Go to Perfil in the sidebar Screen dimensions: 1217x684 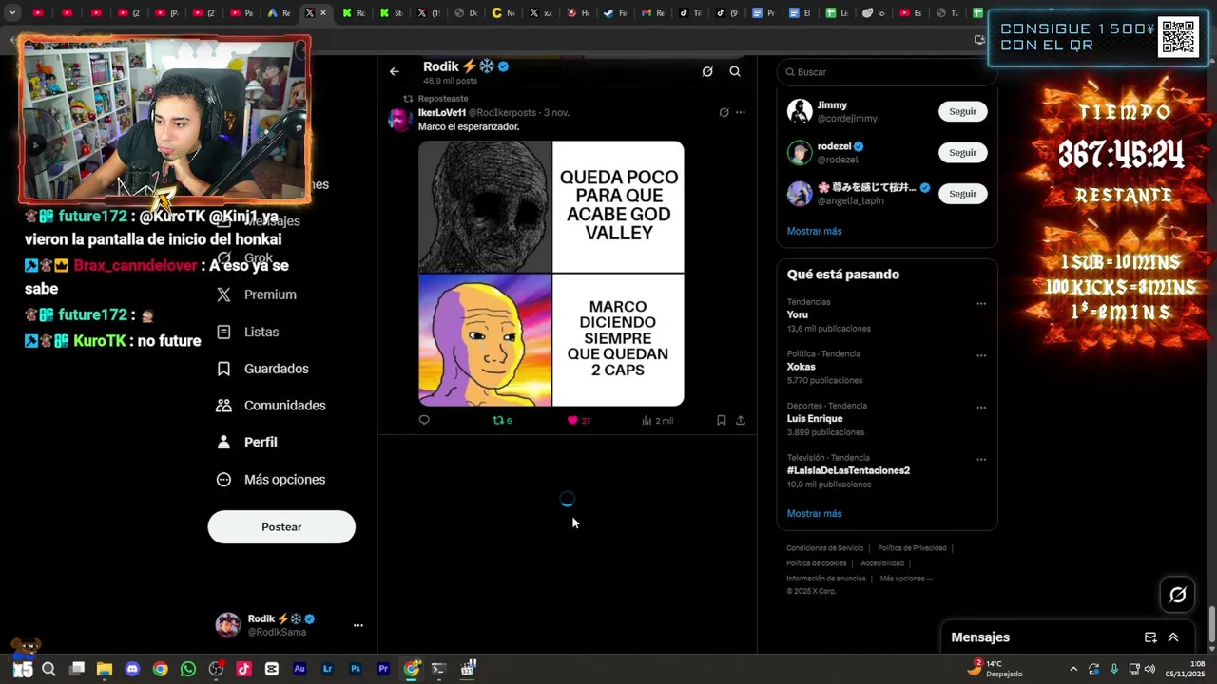pyautogui.click(x=247, y=442)
